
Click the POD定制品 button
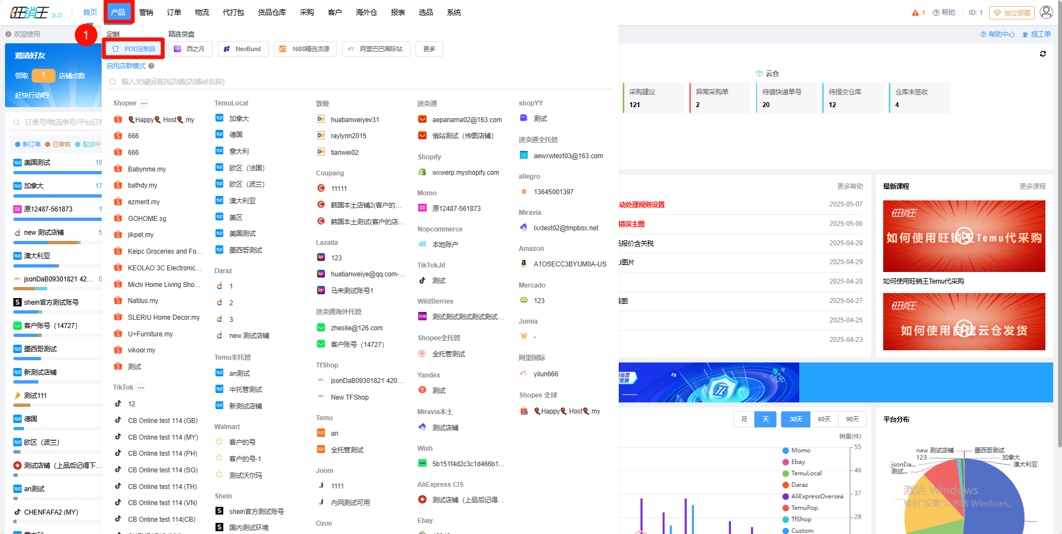[x=134, y=49]
